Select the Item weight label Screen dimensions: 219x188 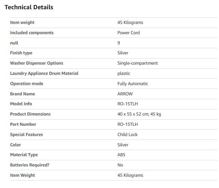[x=22, y=23]
